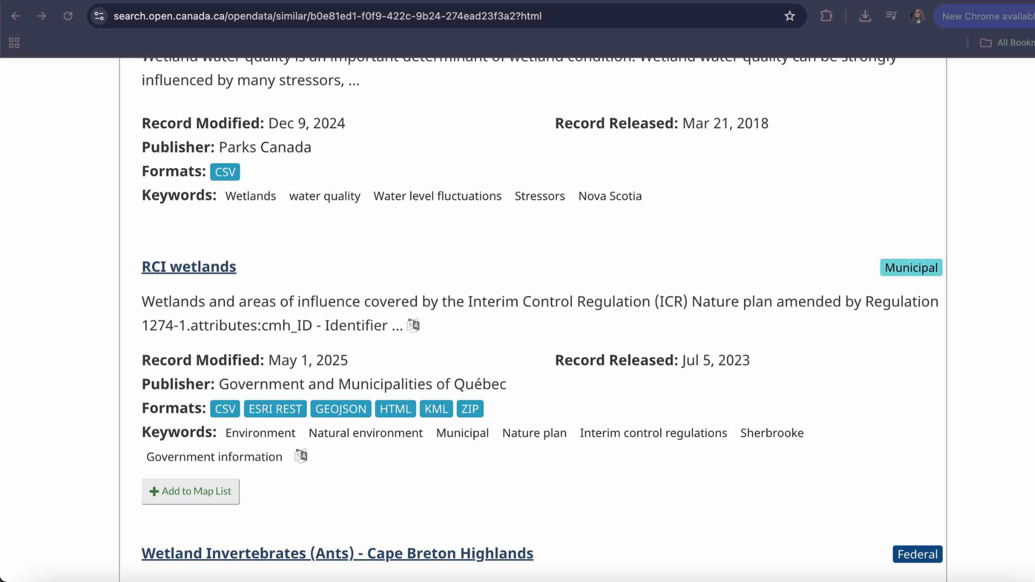Reload the current page
The height and width of the screenshot is (582, 1035).
68,16
